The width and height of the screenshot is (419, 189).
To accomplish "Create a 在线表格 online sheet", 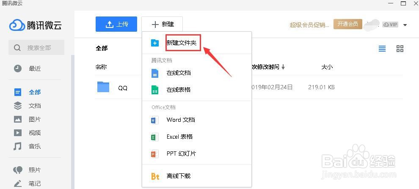I will (179, 90).
